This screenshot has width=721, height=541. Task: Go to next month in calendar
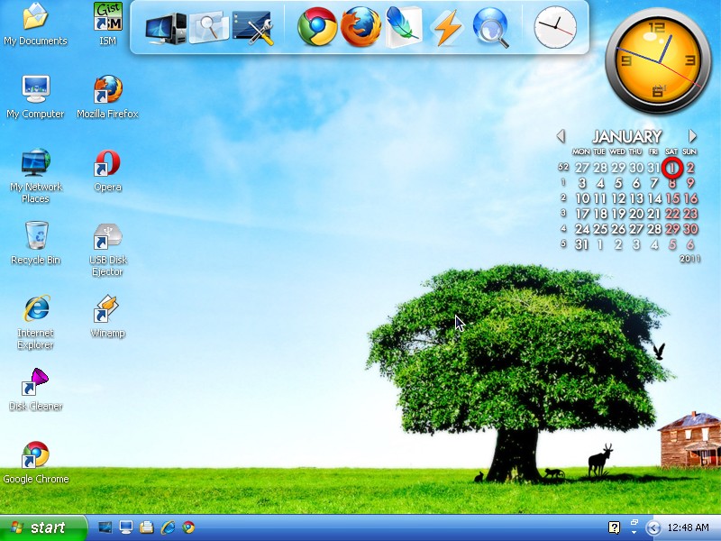coord(692,136)
